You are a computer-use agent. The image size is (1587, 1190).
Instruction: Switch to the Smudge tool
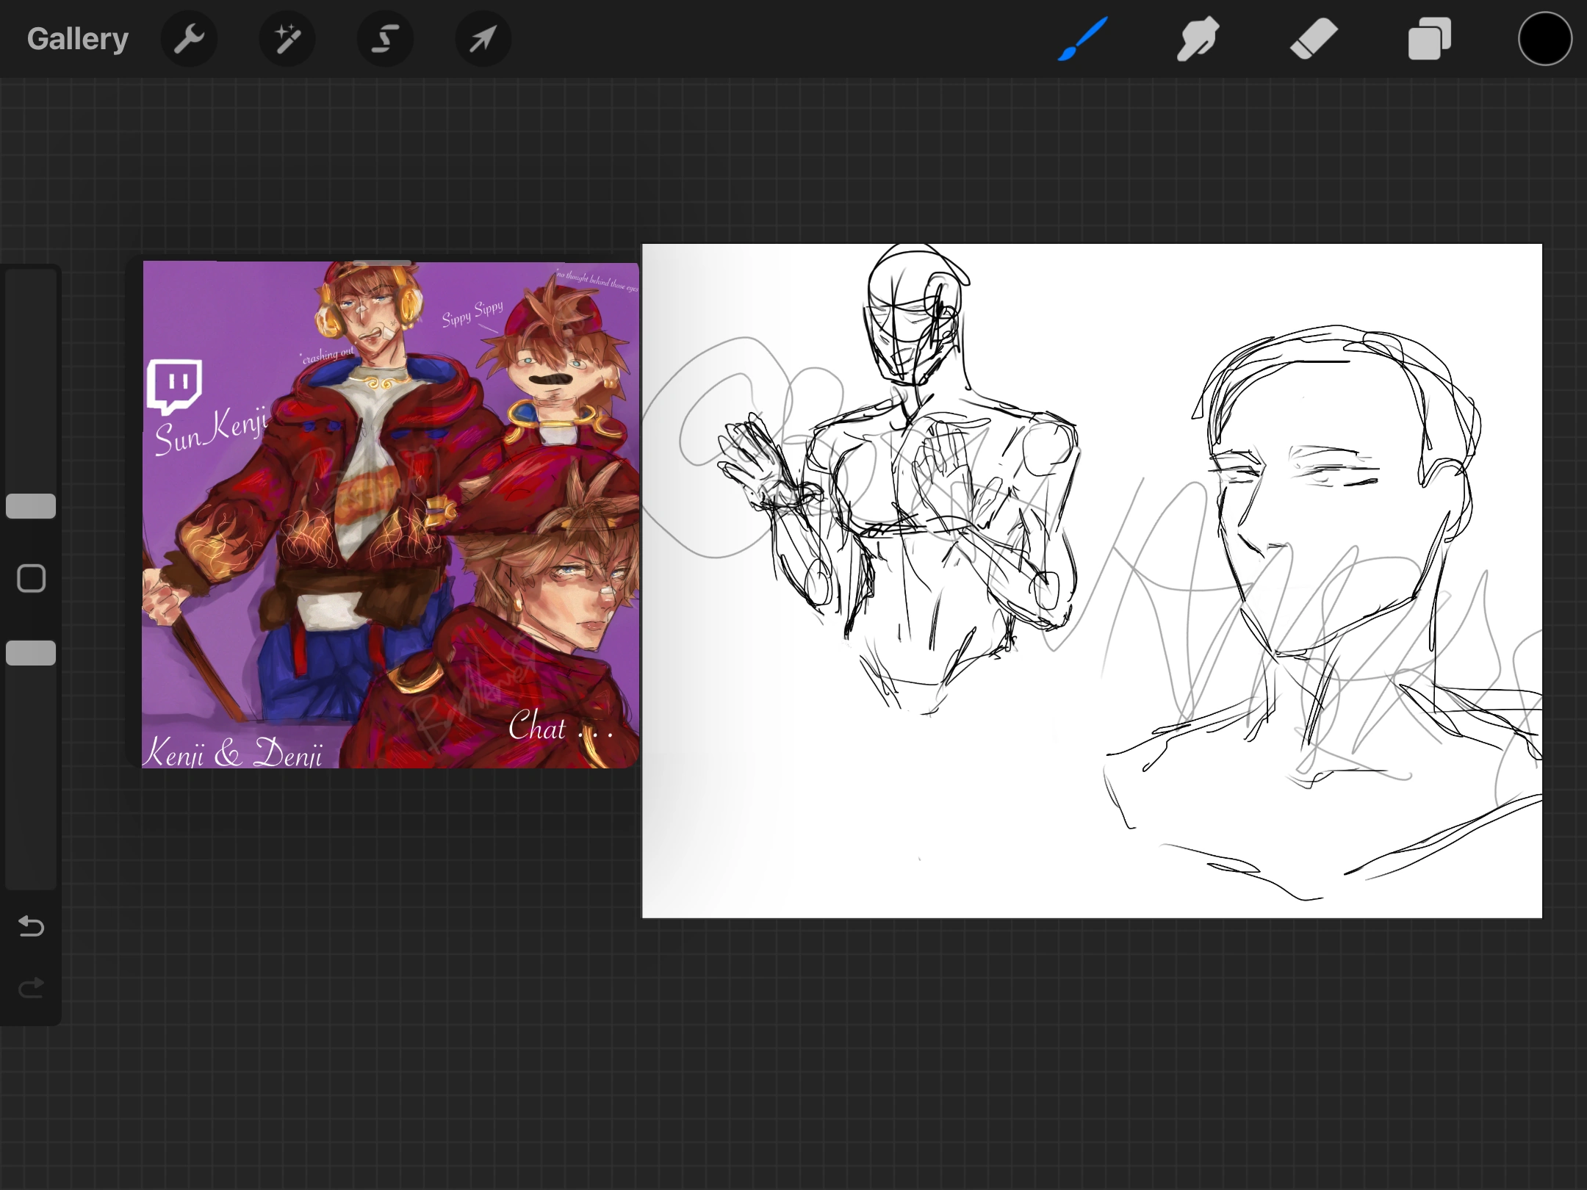pyautogui.click(x=1196, y=38)
